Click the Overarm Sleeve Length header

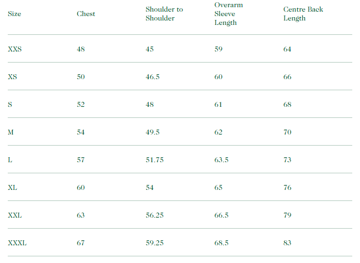[229, 14]
